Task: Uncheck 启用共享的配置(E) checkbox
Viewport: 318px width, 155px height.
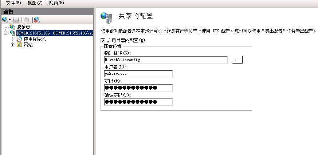Action: (x=103, y=40)
